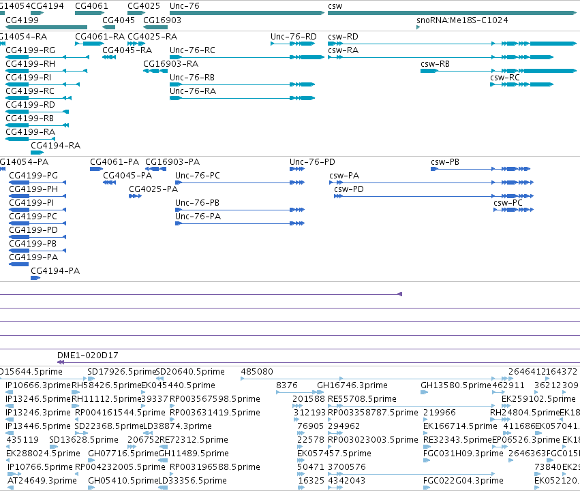Select transcript Unc-76-RC label
Screen dimensions: 580x491
coord(192,50)
